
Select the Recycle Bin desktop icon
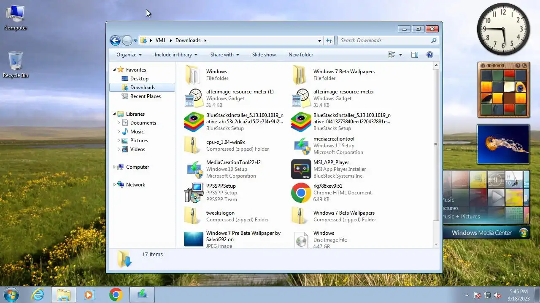(x=16, y=64)
